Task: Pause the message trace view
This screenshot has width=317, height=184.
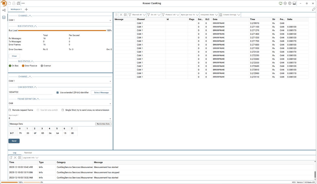Action: 125,15
